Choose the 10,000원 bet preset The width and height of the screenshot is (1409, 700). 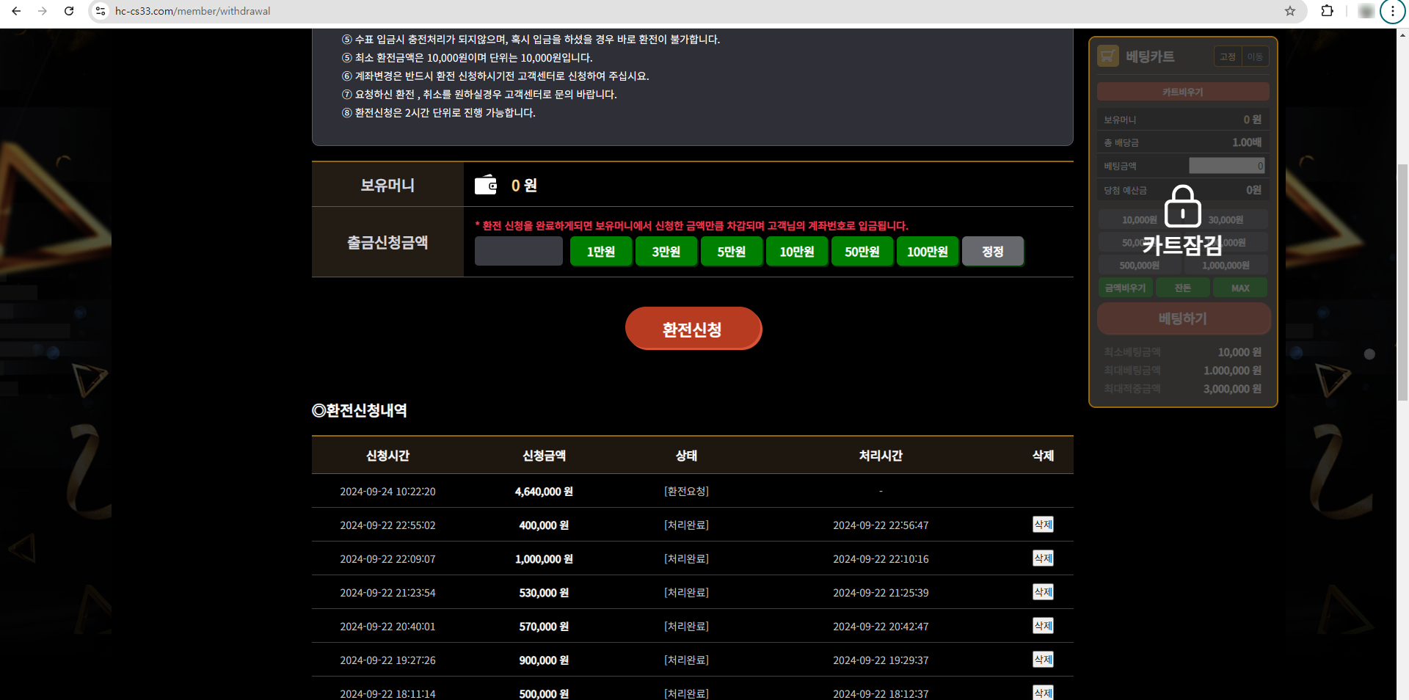(x=1139, y=220)
